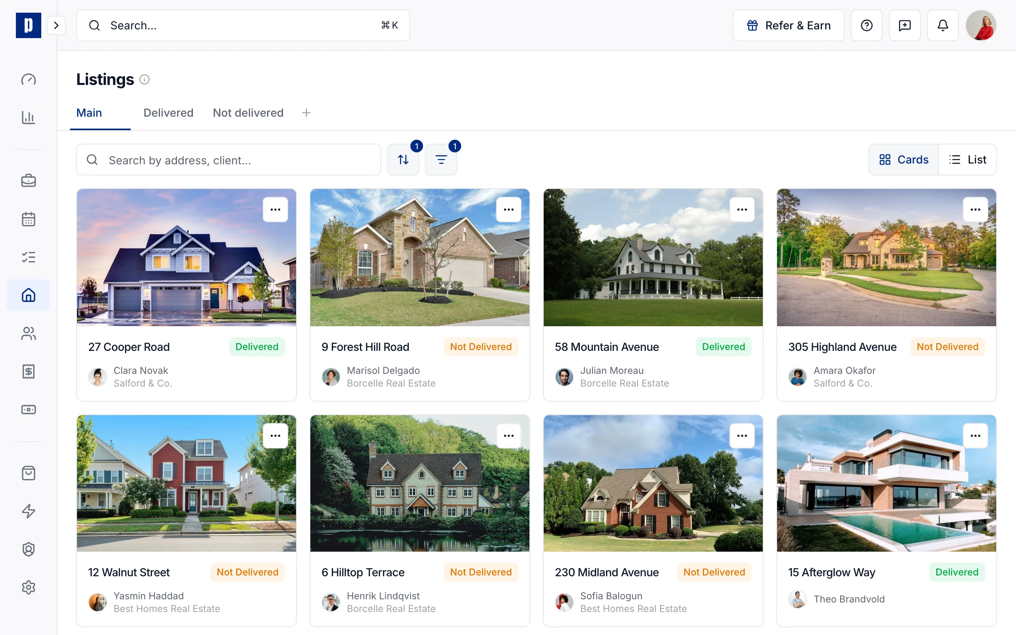
Task: Open the checklist tasks icon in the sidebar
Action: coord(28,257)
